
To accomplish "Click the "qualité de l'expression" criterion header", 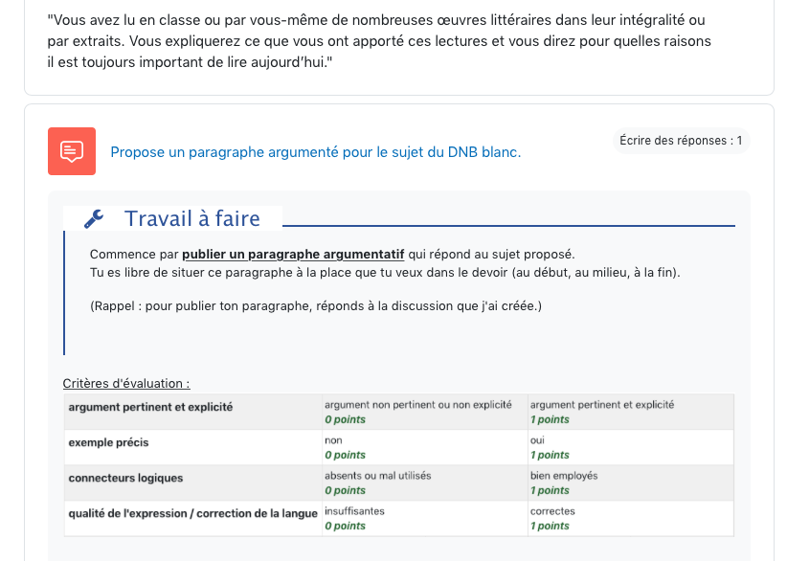I will coord(192,513).
